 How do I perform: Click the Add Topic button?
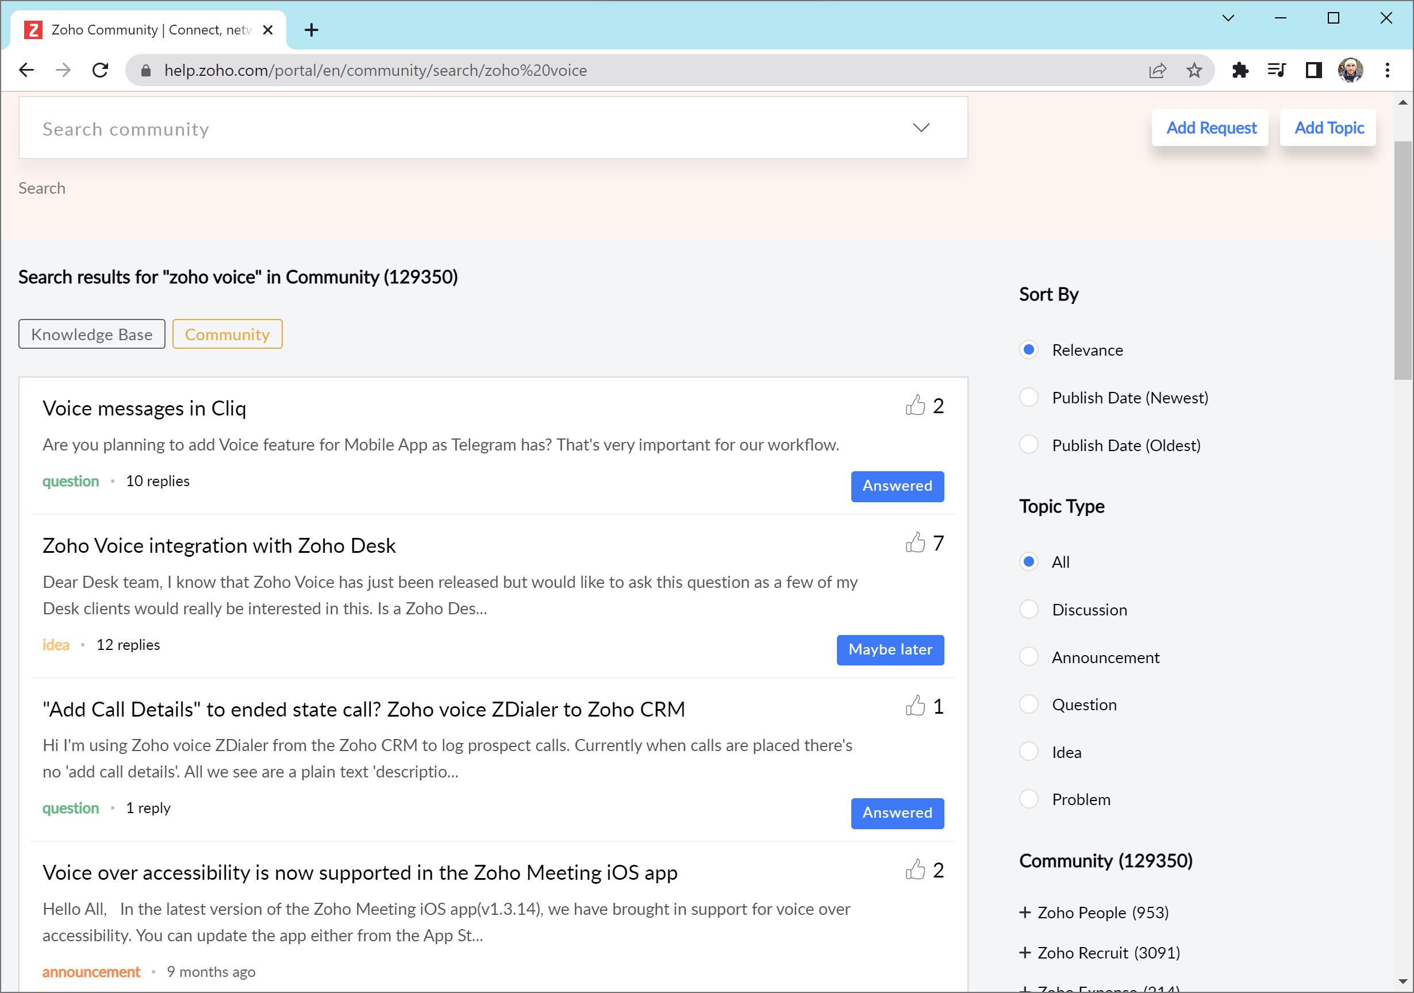tap(1329, 127)
